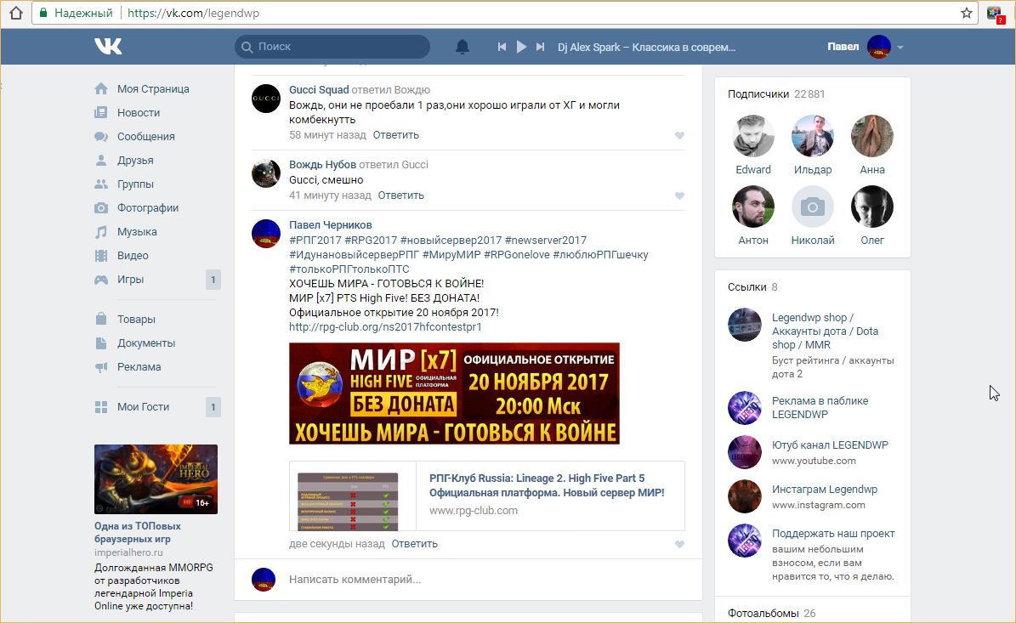This screenshot has height=623, width=1016.
Task: Open the rpg-club.org/ns2017hfcontestpr1 link
Action: click(x=385, y=327)
